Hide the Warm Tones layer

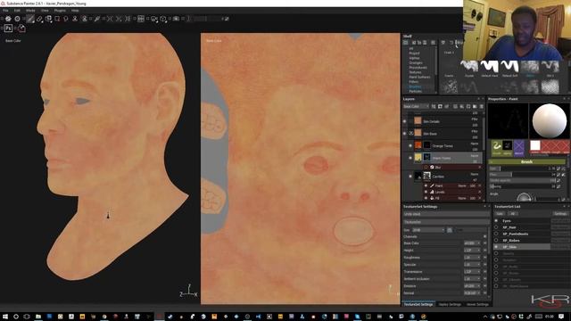[410, 158]
